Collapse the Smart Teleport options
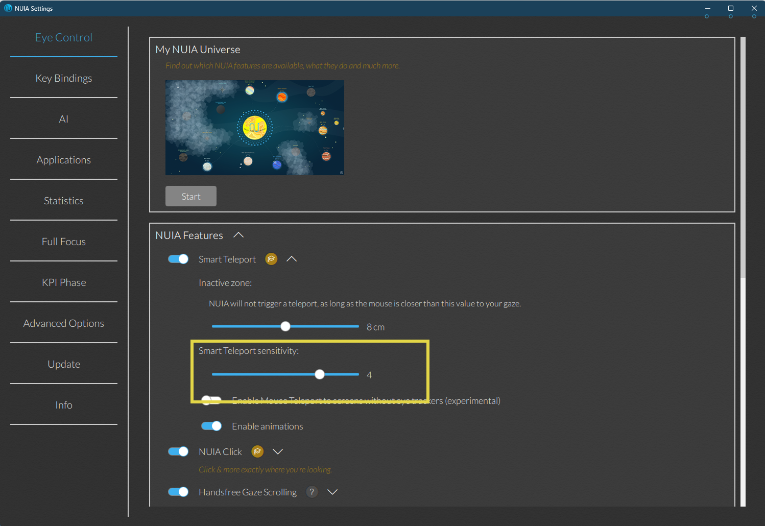The image size is (765, 526). click(292, 259)
